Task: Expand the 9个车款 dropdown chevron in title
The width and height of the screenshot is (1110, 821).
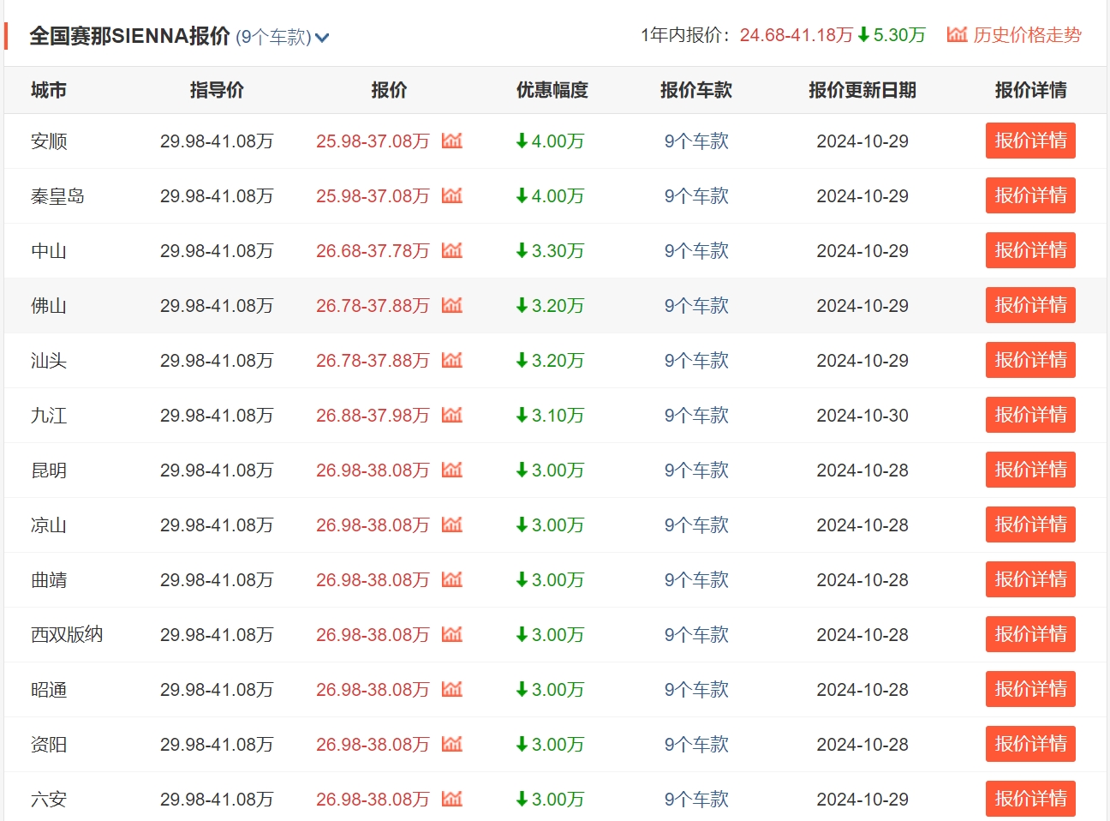Action: click(322, 38)
